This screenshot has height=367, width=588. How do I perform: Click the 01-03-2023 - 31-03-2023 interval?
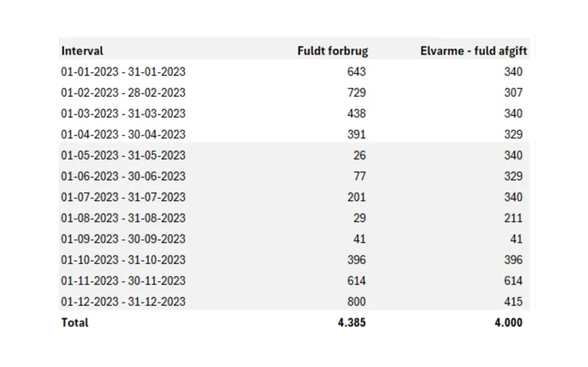(123, 114)
